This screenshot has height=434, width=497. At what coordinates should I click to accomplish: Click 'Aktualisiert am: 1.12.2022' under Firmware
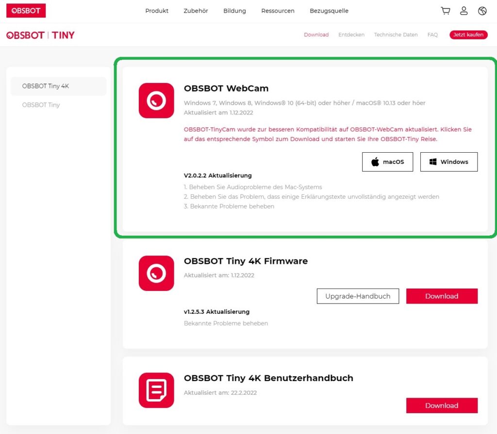point(219,275)
